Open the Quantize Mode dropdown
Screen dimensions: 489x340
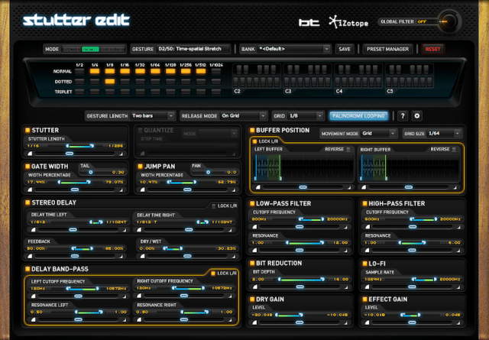[217, 134]
